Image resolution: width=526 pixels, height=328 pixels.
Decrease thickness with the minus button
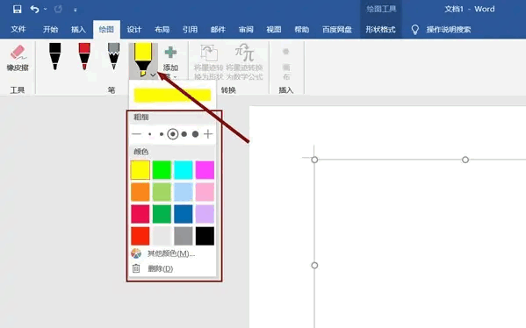[136, 134]
